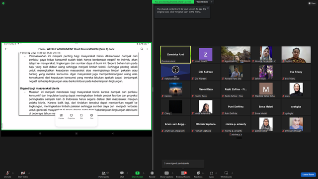The width and height of the screenshot is (318, 179).
Task: Select Sodikin's video thumbnail
Action: click(296, 55)
